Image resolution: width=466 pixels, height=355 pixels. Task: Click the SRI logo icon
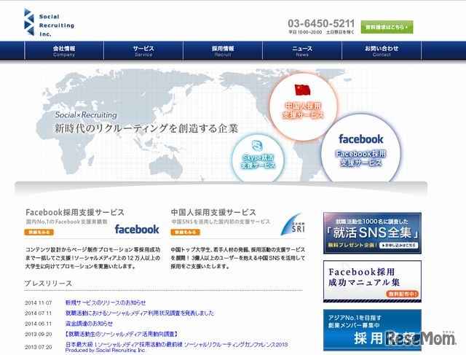click(293, 225)
